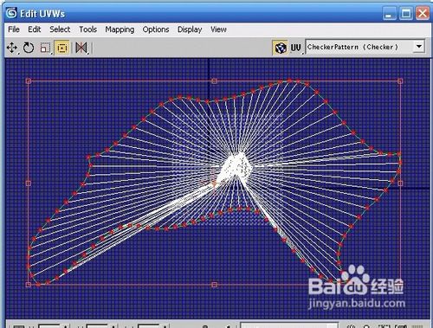Screen dimensions: 433x328
Task: Open the Mapping menu
Action: pos(120,29)
